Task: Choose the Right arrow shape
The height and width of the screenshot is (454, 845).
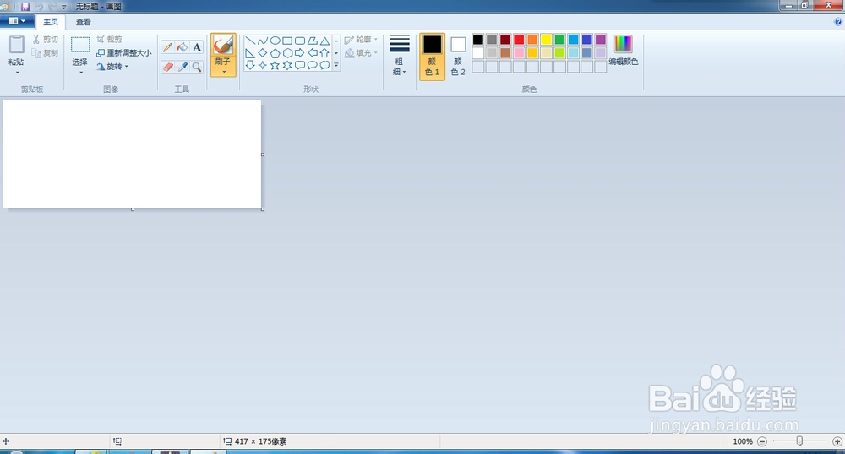Action: pos(300,53)
